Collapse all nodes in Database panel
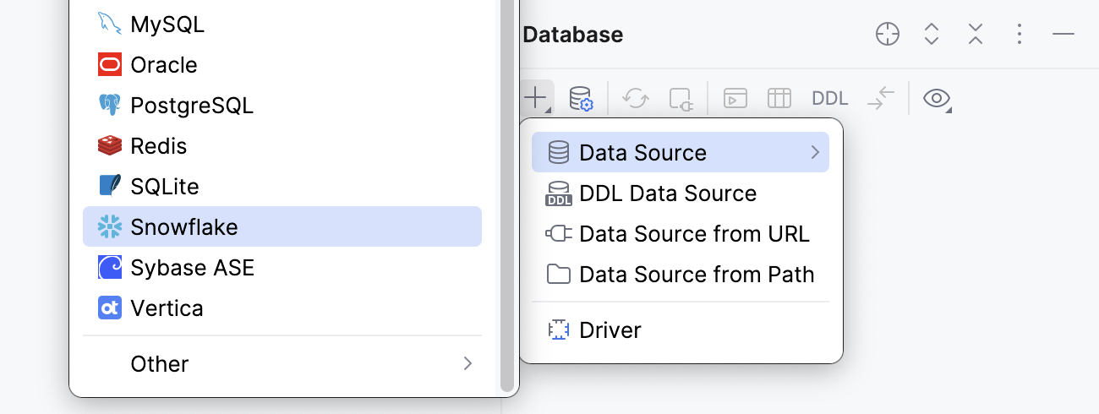1099x414 pixels. pyautogui.click(x=976, y=35)
